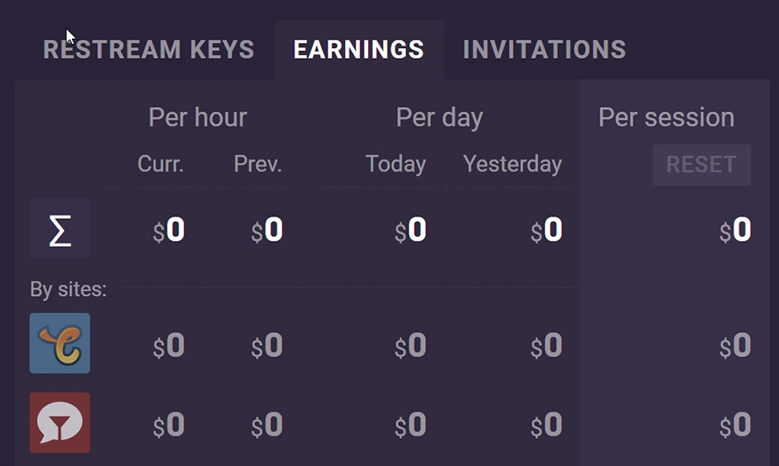Click Chaturbate's yesterday earnings value
Viewport: 779px width, 466px height.
[546, 346]
